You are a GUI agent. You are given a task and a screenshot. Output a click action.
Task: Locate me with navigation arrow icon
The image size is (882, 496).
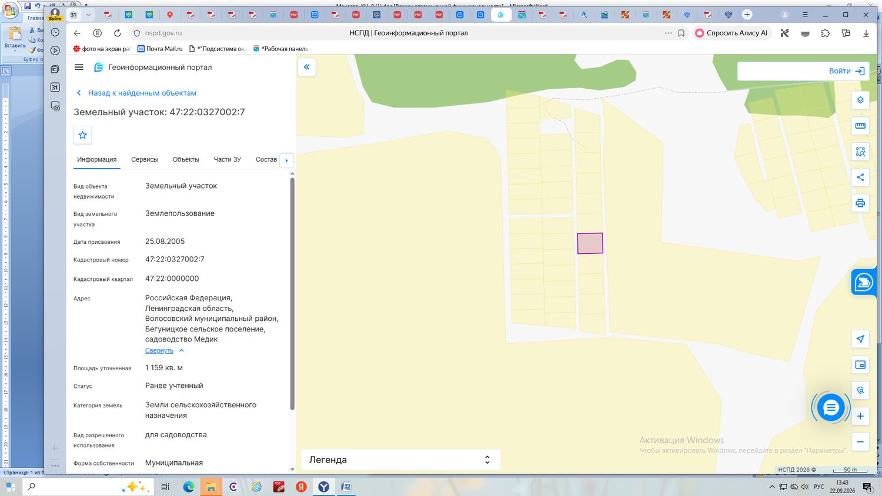pos(860,339)
